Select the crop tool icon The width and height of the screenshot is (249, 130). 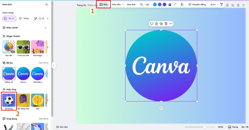pos(142,4)
